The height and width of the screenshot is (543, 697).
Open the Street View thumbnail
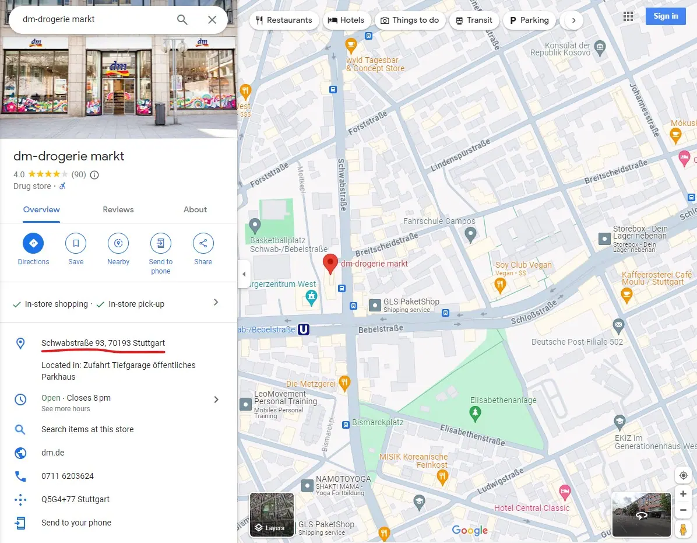(x=642, y=514)
